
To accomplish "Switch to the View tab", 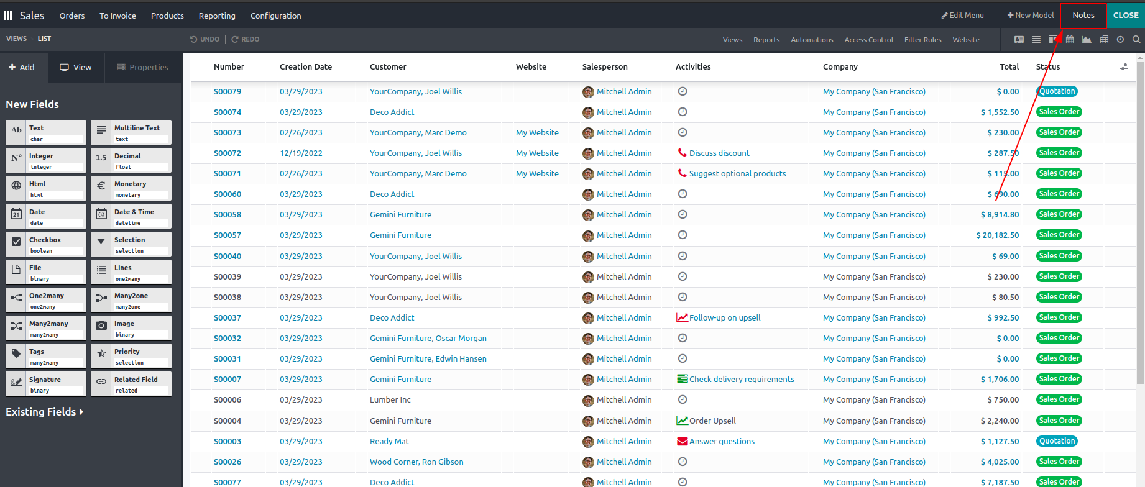I will (x=76, y=67).
